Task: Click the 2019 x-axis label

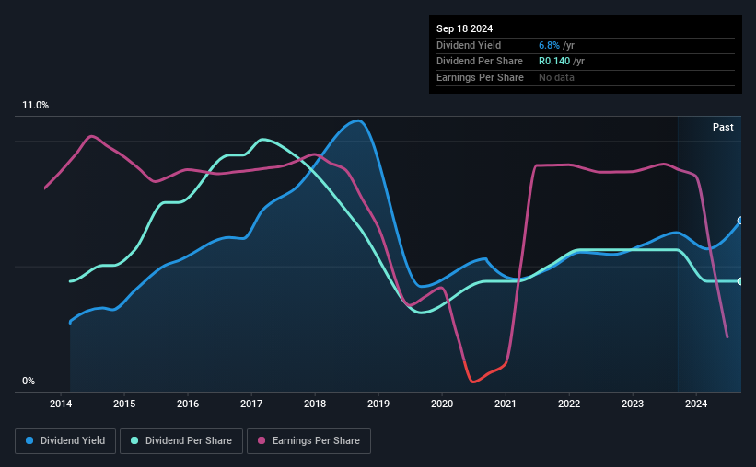Action: pos(378,404)
